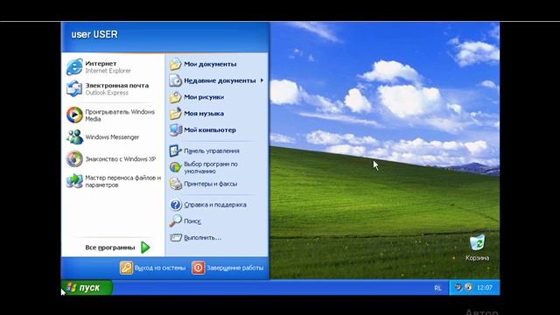Click the пуск Start button
Viewport: 560px width, 315px height.
[87, 288]
